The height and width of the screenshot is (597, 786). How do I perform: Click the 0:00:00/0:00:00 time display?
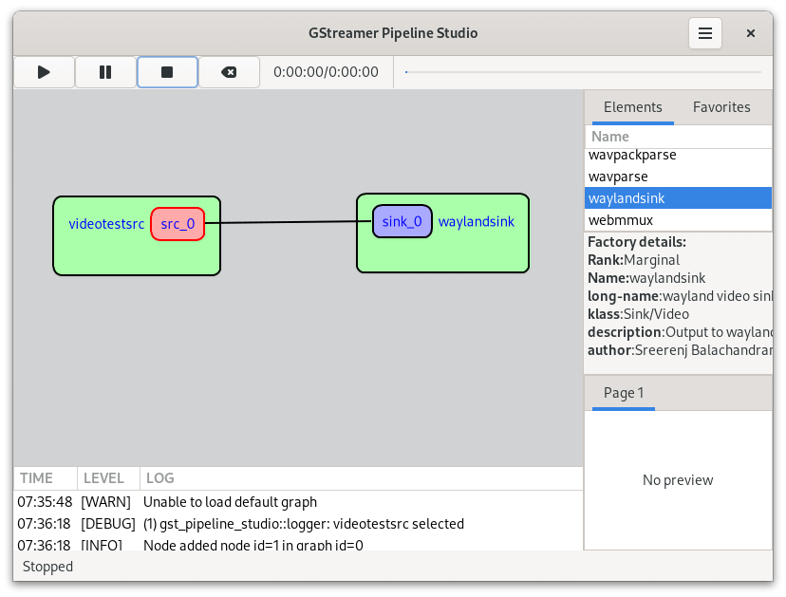[326, 72]
